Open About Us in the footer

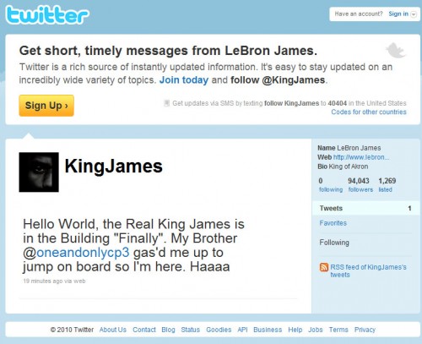113,330
